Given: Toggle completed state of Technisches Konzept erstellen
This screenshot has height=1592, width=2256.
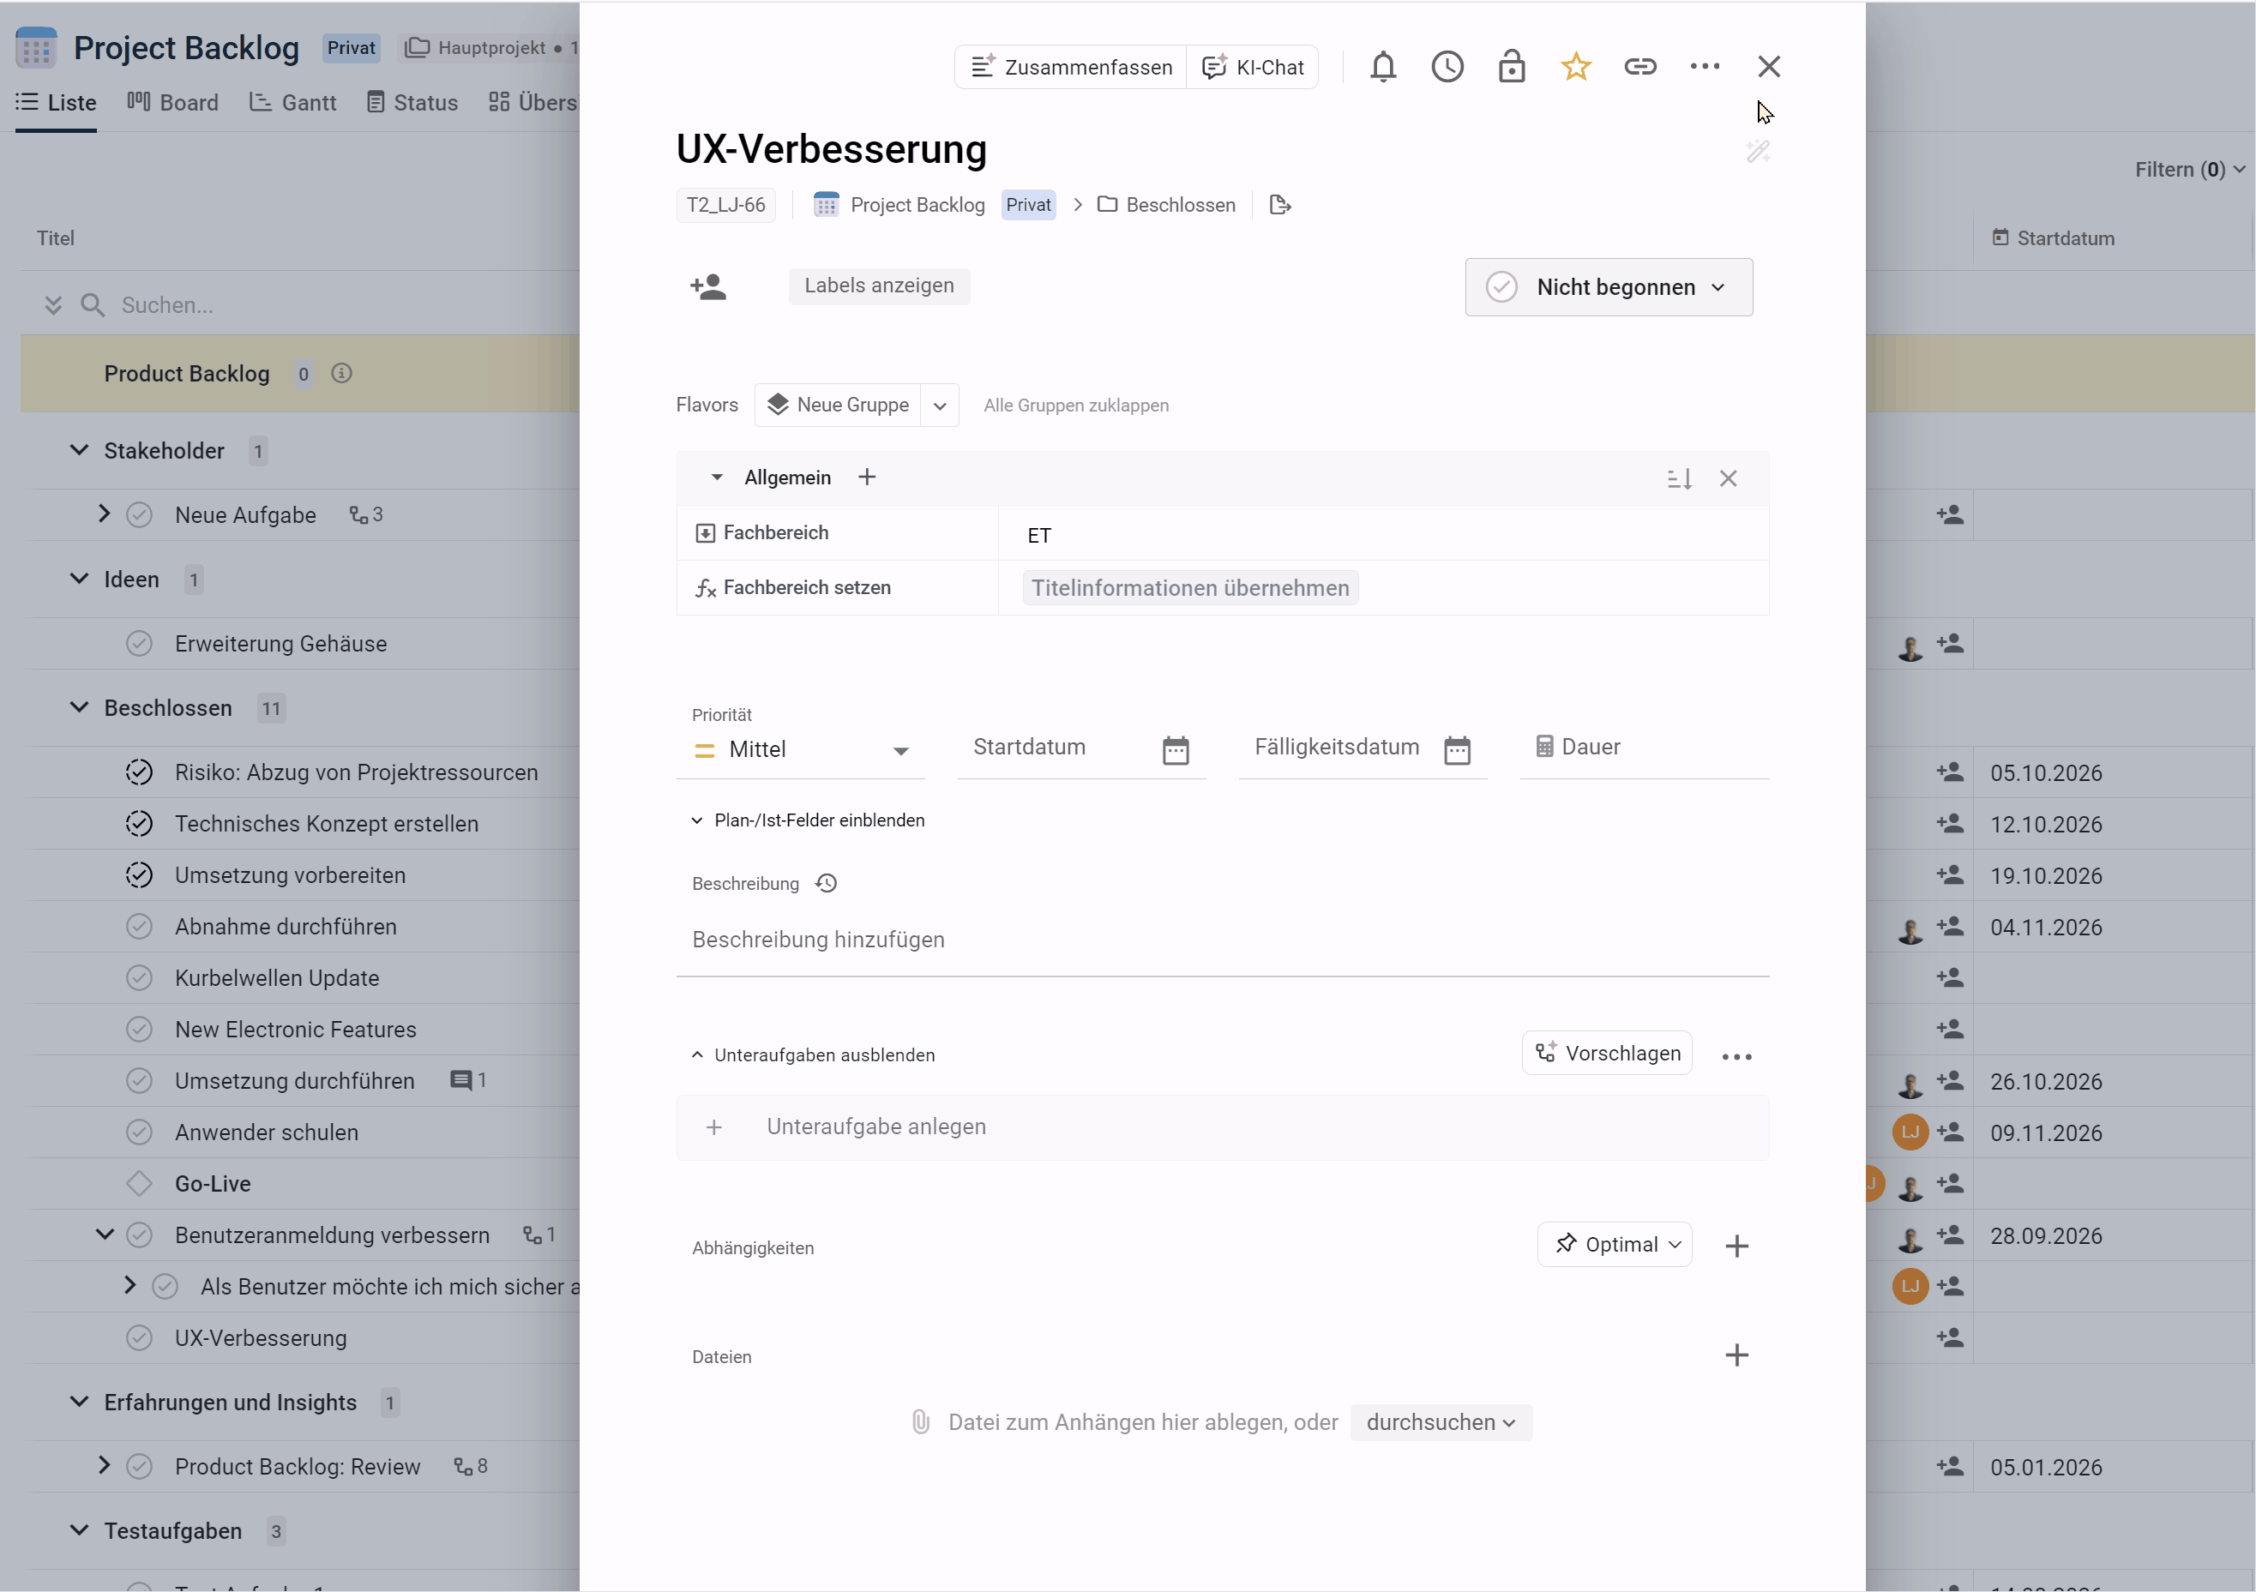Looking at the screenshot, I should pyautogui.click(x=140, y=823).
